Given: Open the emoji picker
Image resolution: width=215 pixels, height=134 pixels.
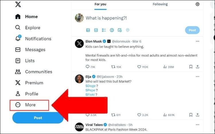Looking at the screenshot, I should [112, 30].
